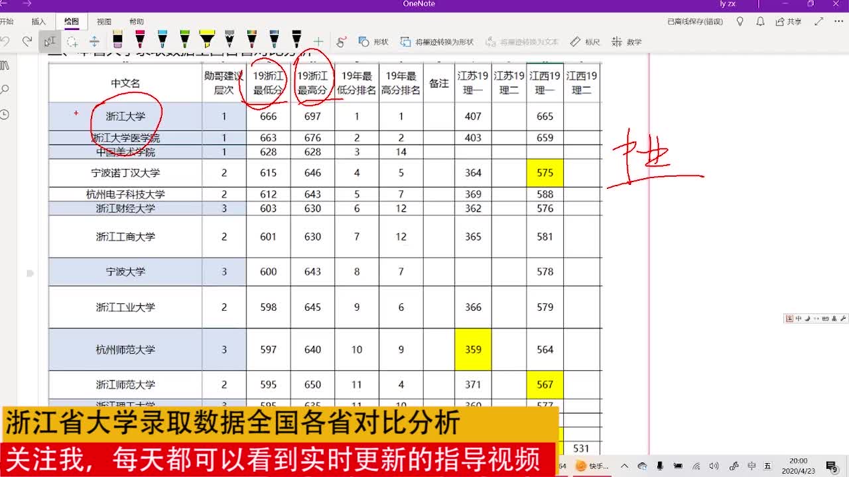The image size is (849, 477).
Task: Click the yellow cell with 359
Action: coord(473,349)
